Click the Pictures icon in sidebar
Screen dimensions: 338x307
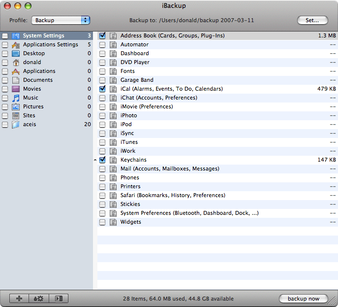(x=16, y=106)
